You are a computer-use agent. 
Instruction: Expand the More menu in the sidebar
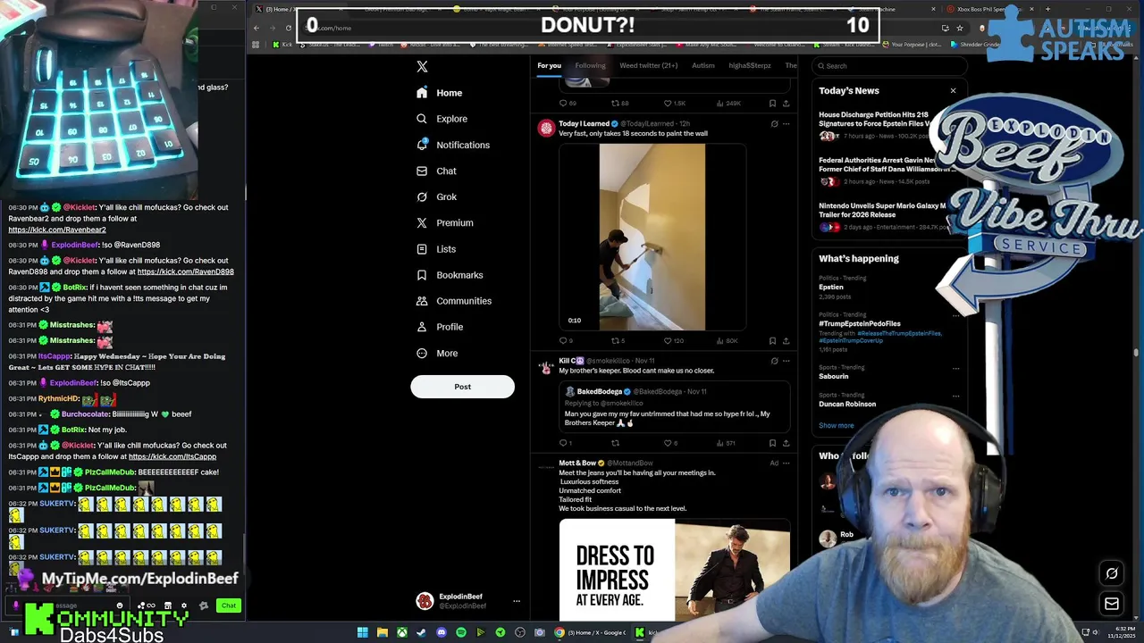click(x=437, y=353)
